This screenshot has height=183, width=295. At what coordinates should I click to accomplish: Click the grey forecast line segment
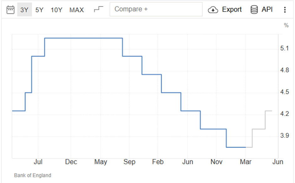(x=259, y=129)
